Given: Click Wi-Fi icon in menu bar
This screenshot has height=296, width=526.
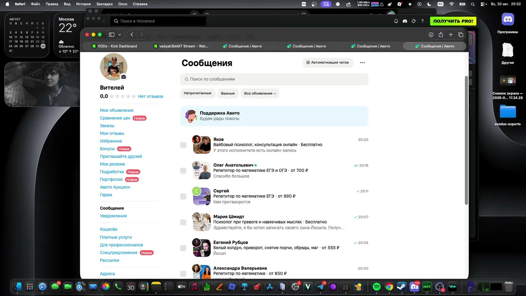Looking at the screenshot, I should point(452,4).
